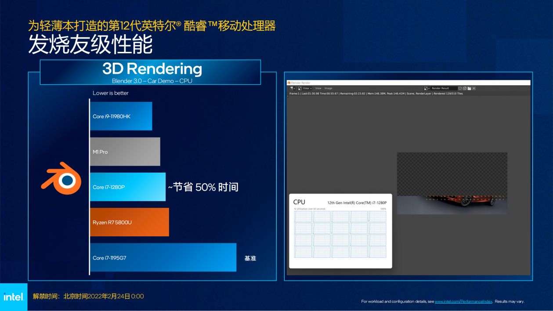Click the Core i7-1280P chart bar
Image resolution: width=553 pixels, height=311 pixels.
pos(128,187)
